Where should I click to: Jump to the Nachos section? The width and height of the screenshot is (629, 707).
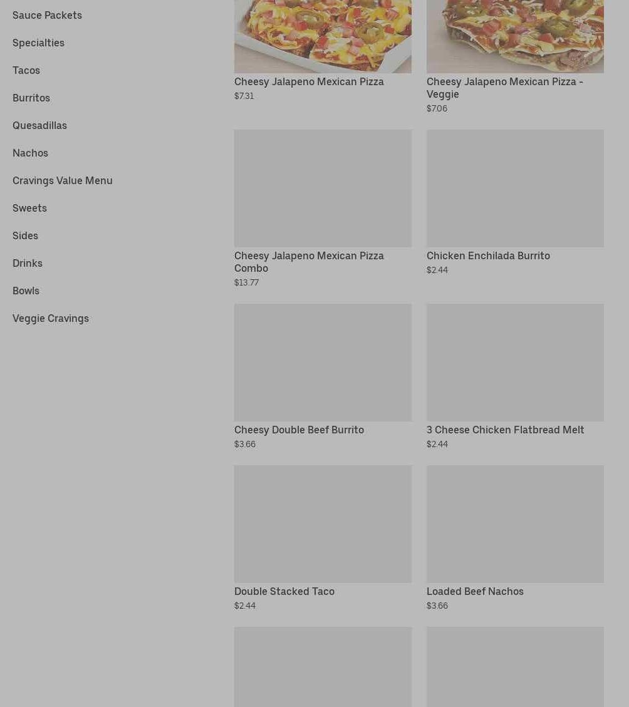tap(30, 153)
